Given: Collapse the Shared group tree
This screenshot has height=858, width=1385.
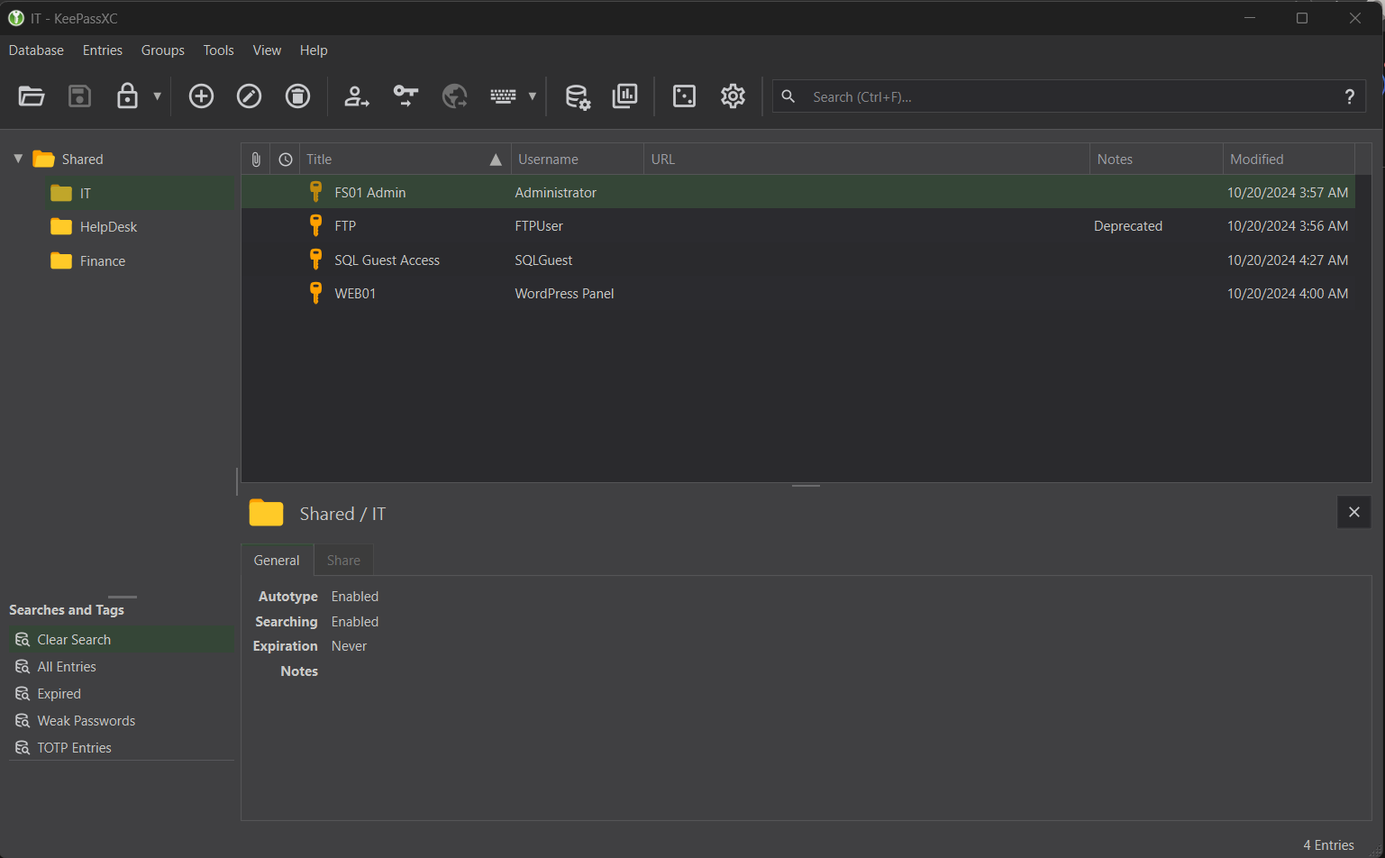Looking at the screenshot, I should pyautogui.click(x=18, y=159).
